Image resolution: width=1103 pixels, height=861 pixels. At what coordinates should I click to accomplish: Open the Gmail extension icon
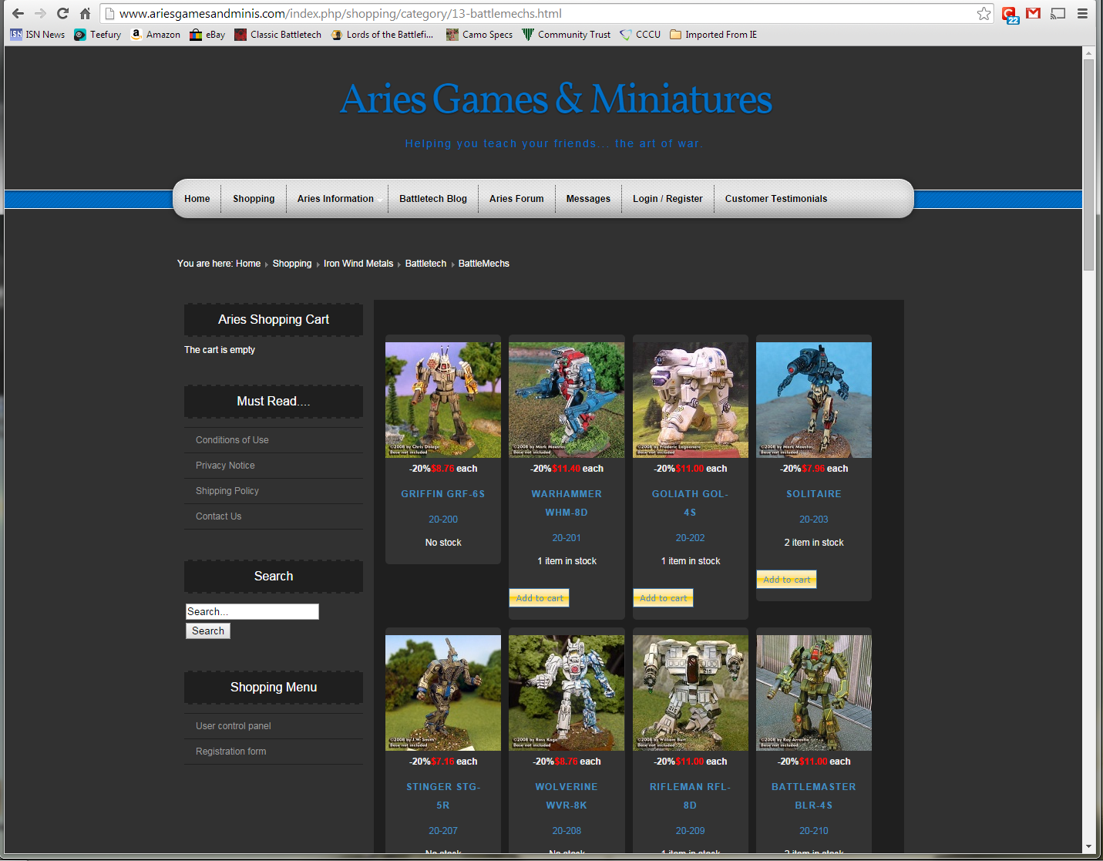pyautogui.click(x=1034, y=13)
